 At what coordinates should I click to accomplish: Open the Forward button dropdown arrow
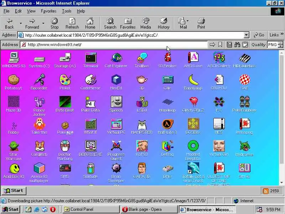coord(43,24)
